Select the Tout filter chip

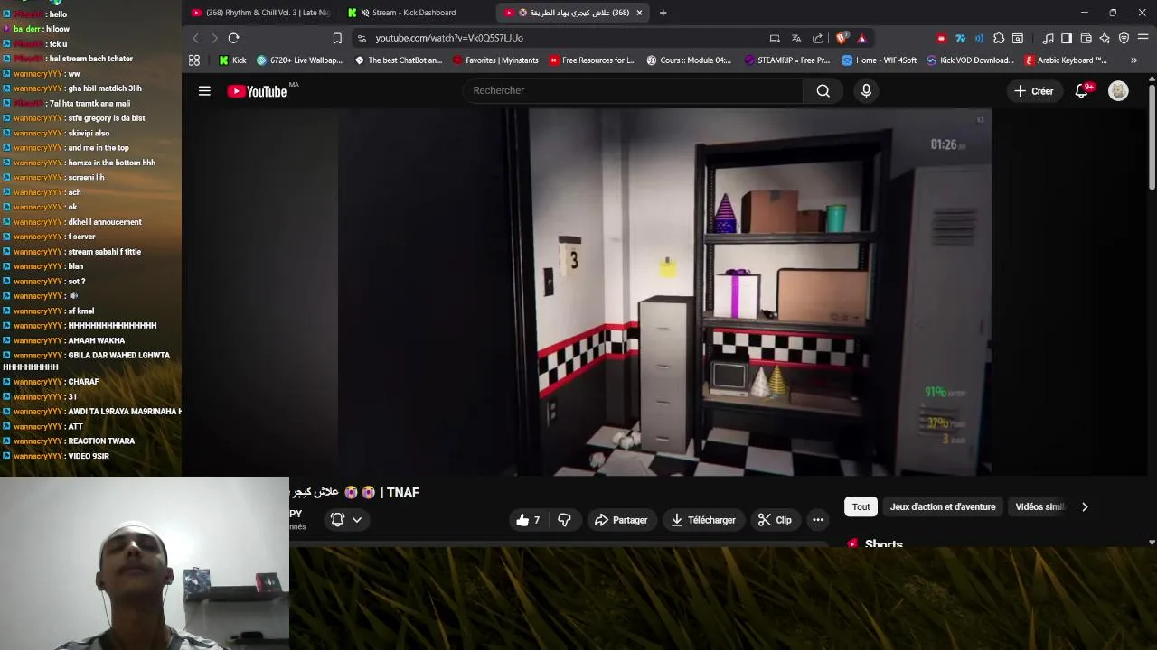861,506
